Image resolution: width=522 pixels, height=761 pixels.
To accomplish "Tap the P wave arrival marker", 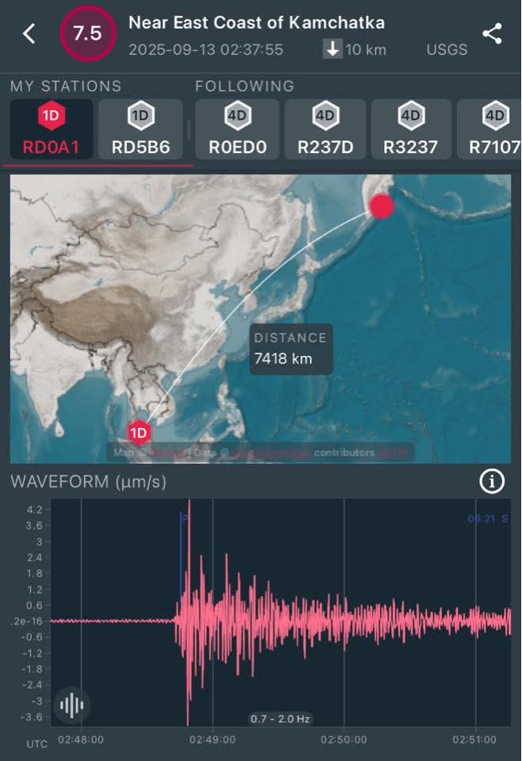I will tap(185, 518).
